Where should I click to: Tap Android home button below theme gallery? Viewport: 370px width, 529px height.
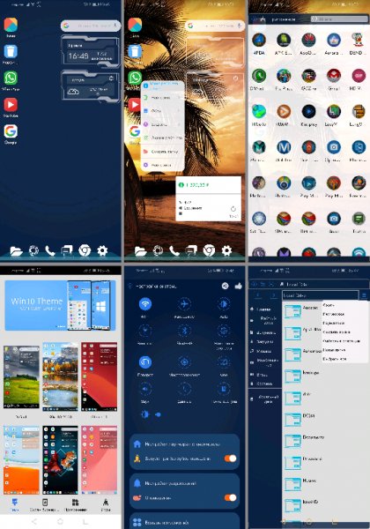tap(60, 522)
